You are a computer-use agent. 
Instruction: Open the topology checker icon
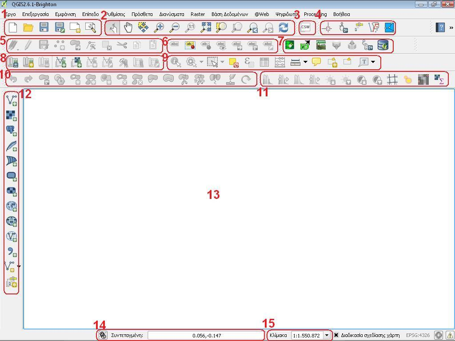click(x=374, y=28)
